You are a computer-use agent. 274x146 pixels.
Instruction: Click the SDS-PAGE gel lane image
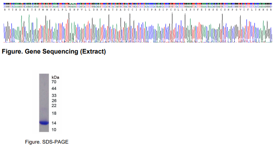tap(44, 103)
